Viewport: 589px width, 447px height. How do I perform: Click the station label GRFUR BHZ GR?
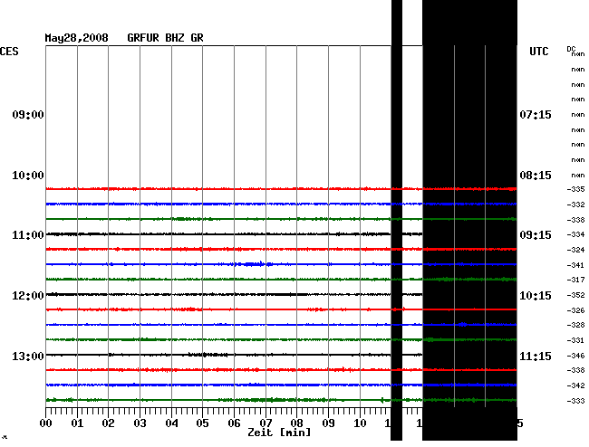(x=165, y=38)
